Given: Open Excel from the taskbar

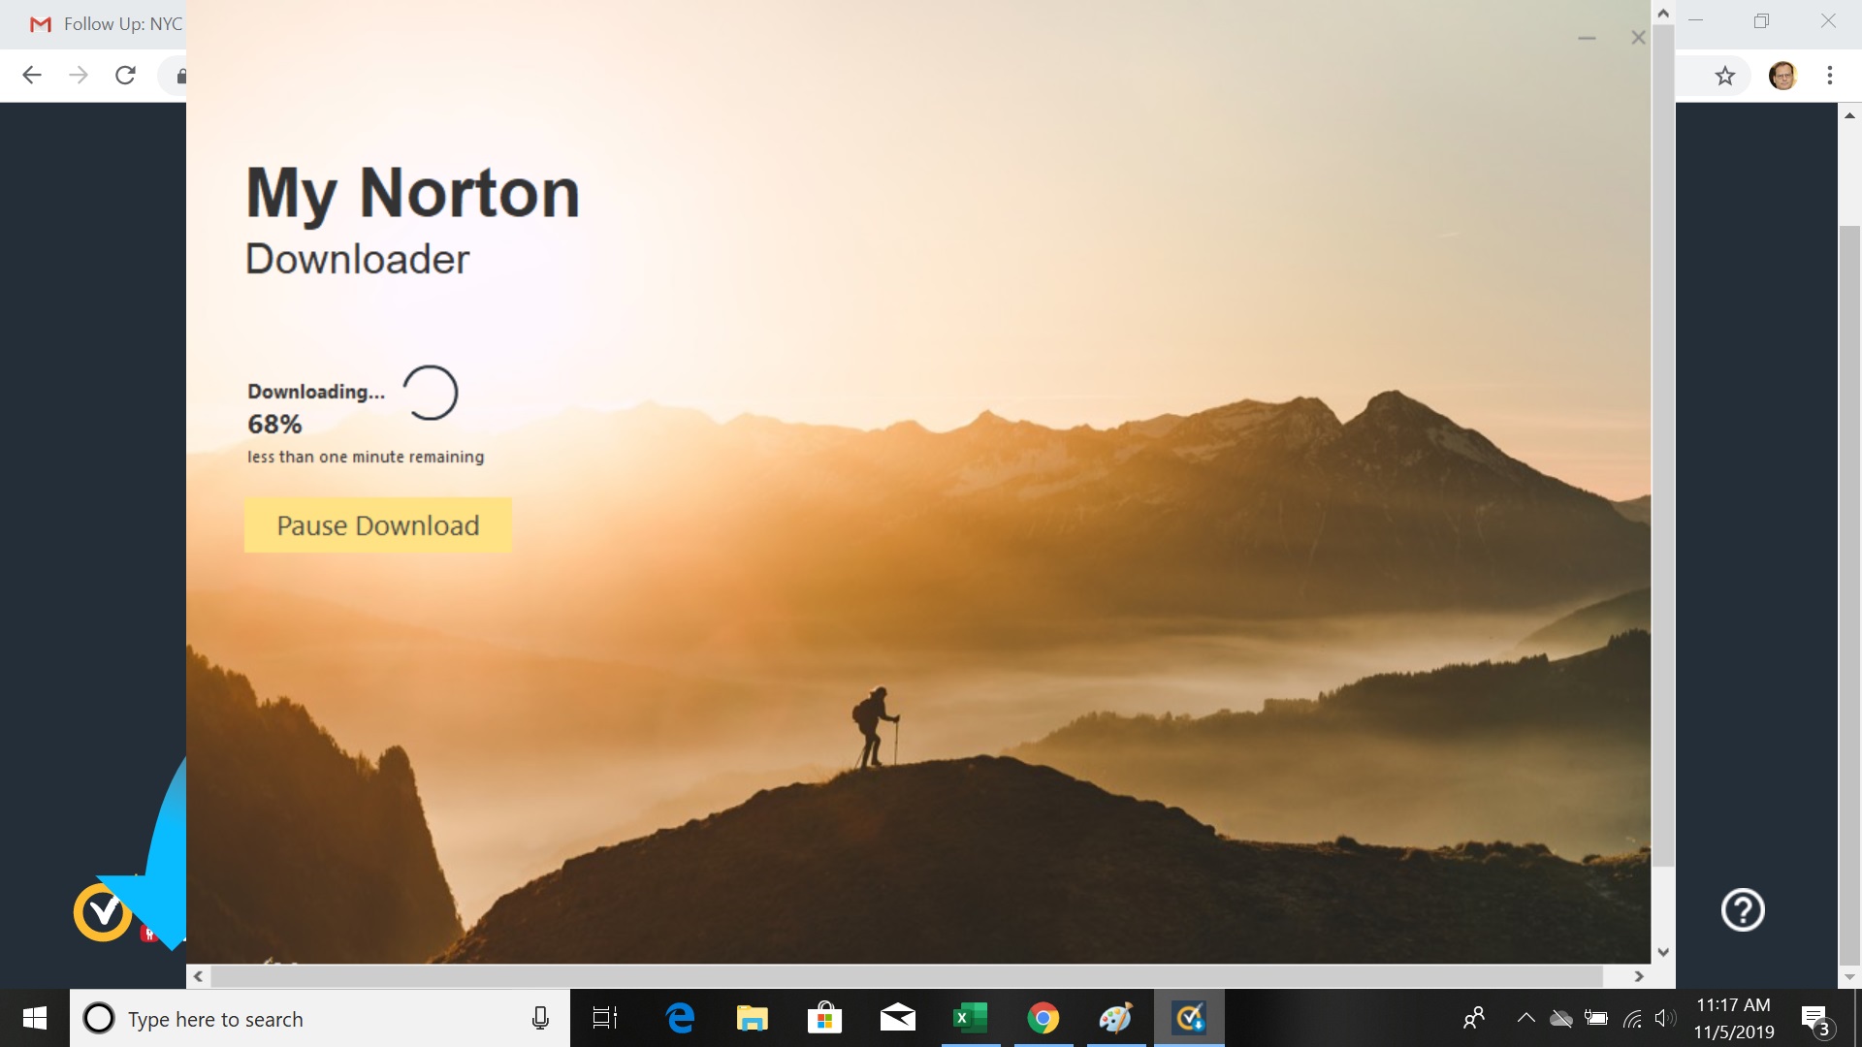Looking at the screenshot, I should tap(970, 1018).
